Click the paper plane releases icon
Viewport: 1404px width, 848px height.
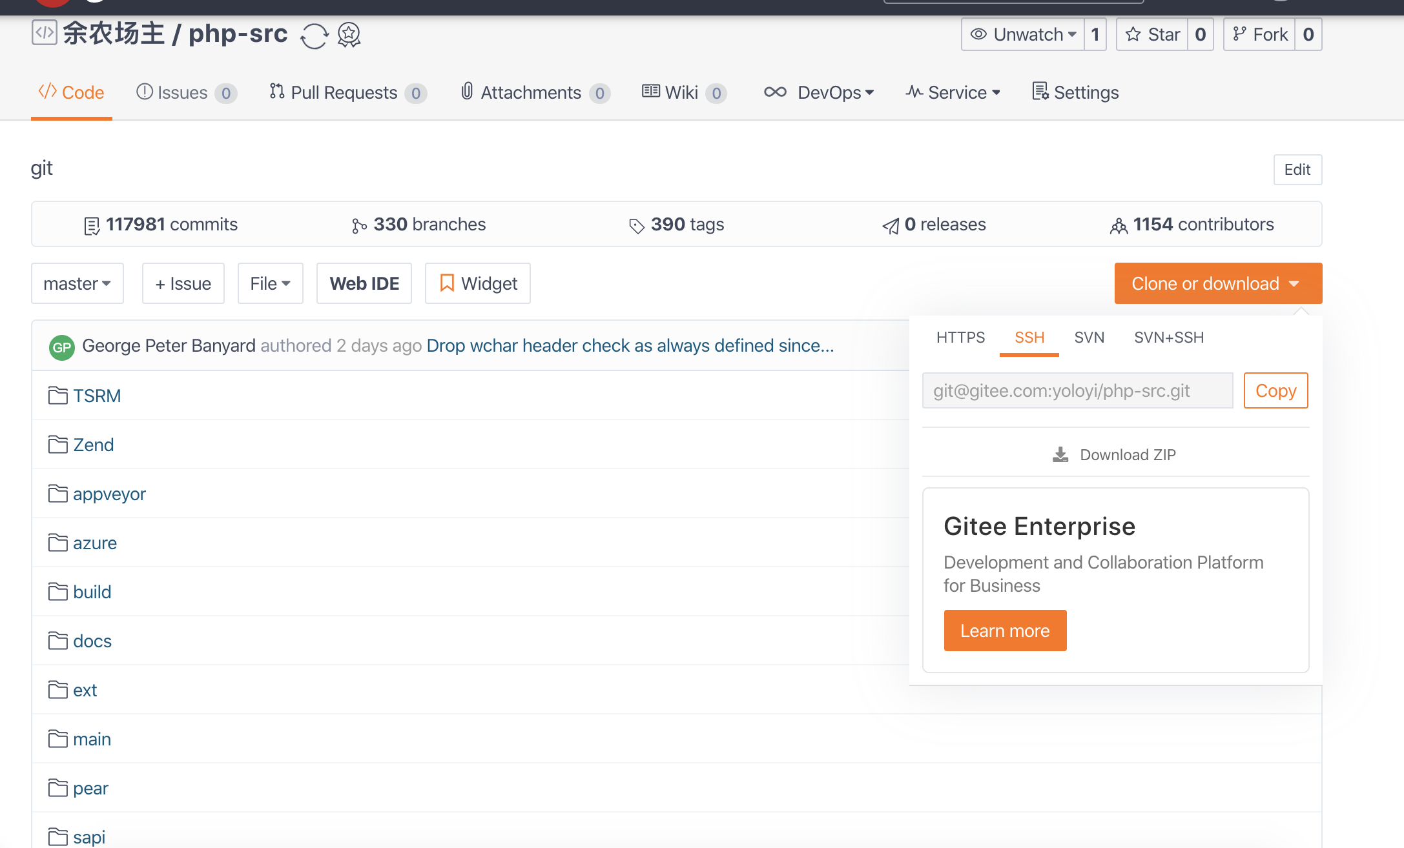891,226
